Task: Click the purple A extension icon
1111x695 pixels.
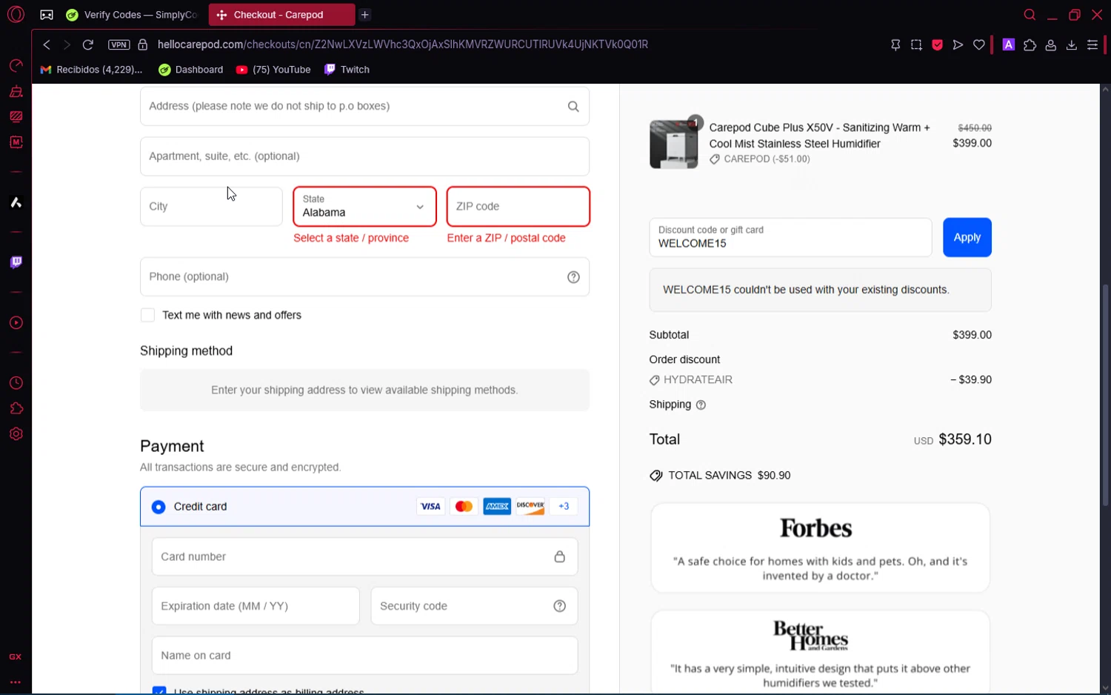Action: tap(1008, 44)
